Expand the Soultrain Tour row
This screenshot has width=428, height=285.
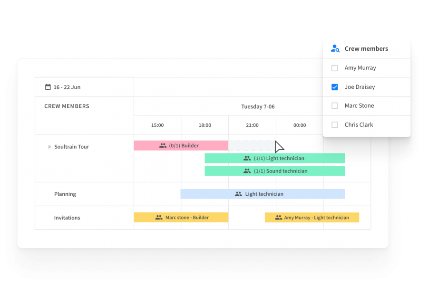tap(50, 147)
